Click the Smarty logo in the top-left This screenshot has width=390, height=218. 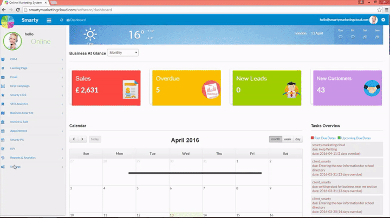tap(8, 22)
